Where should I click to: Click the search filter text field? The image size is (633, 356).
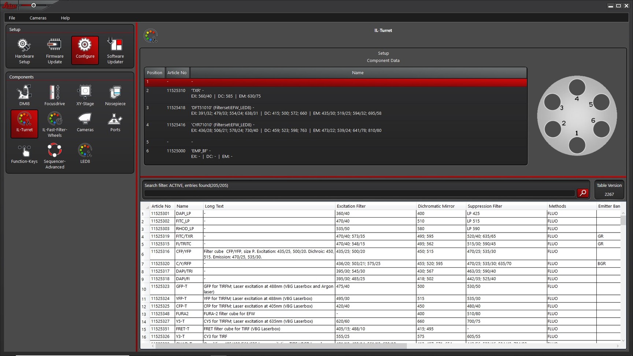(x=359, y=193)
